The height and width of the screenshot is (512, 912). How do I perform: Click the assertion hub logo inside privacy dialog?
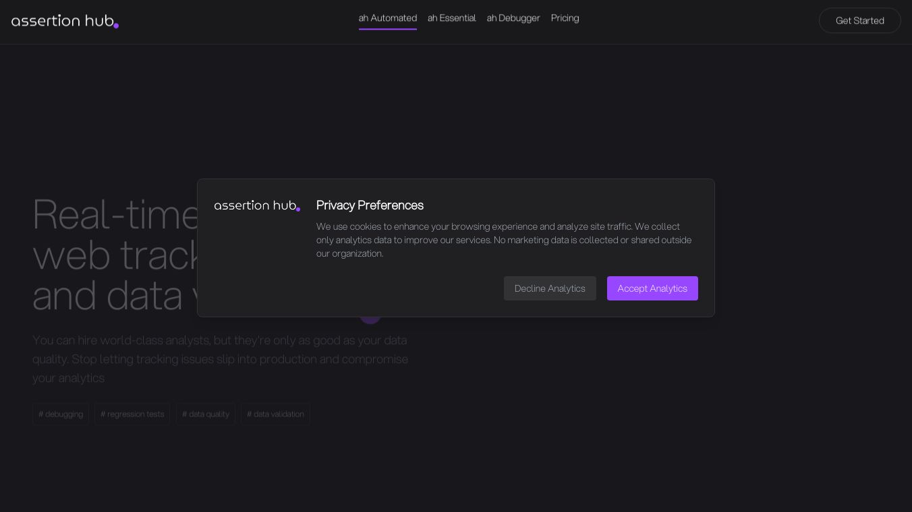click(x=257, y=205)
